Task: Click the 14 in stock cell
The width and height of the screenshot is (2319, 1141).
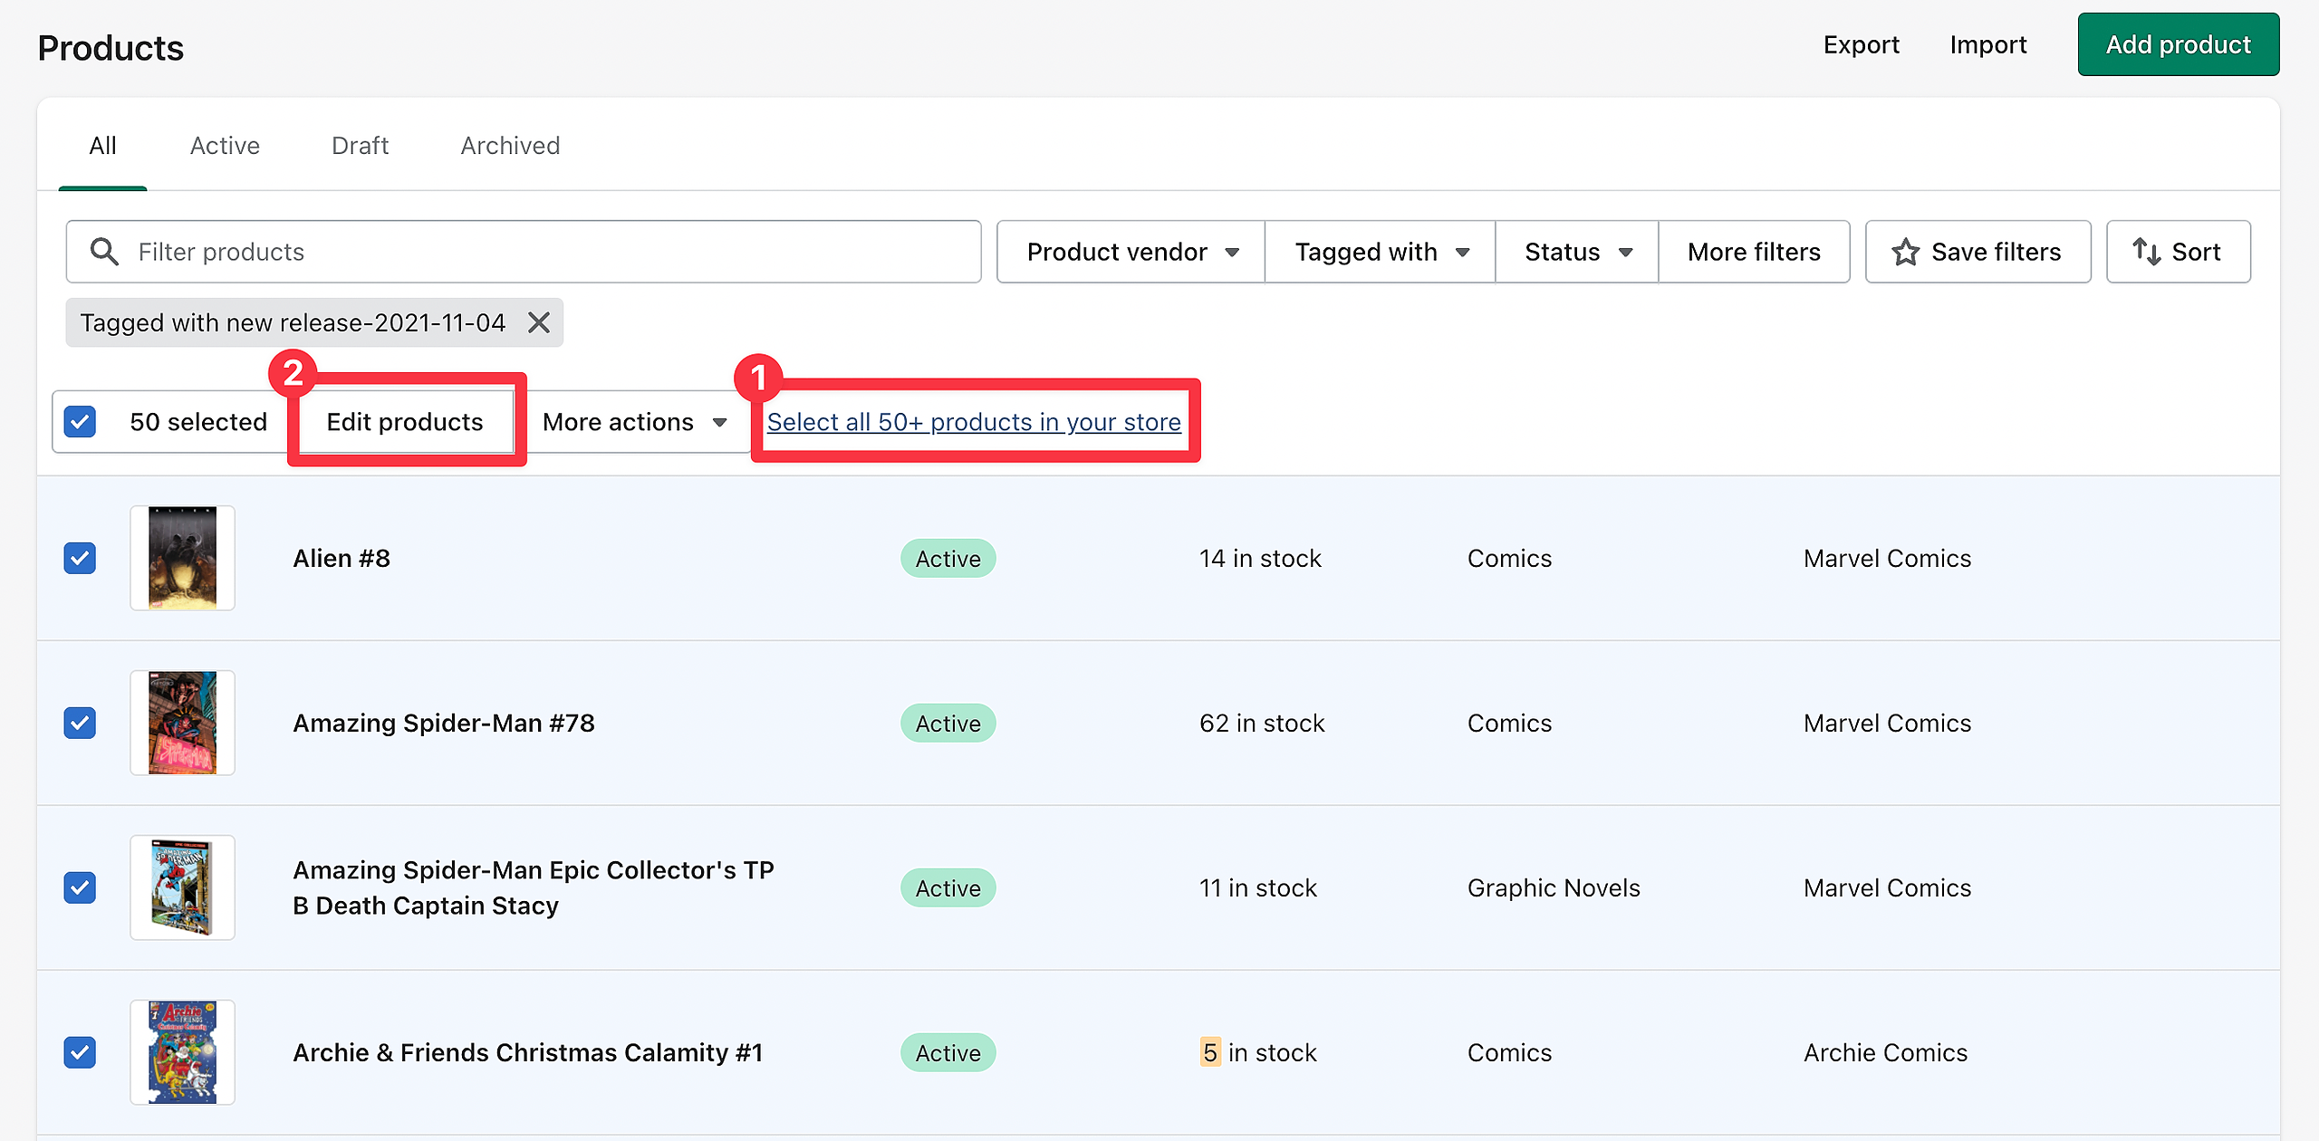Action: click(1261, 558)
